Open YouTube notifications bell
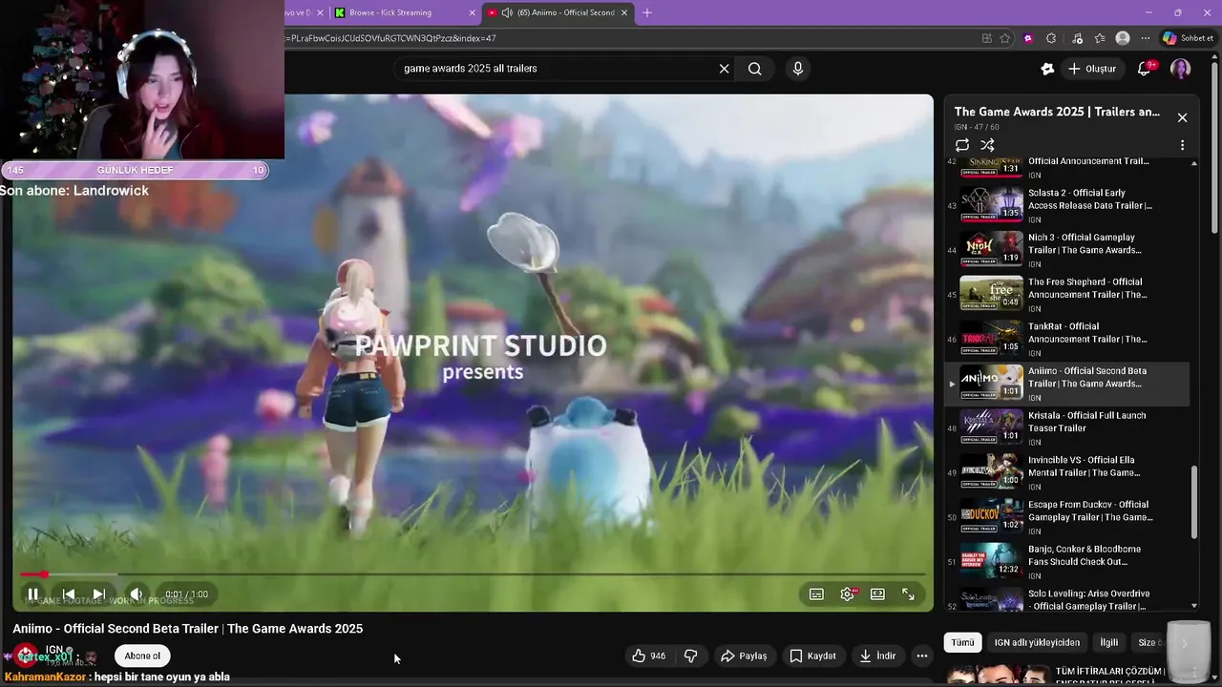The image size is (1222, 687). pos(1145,69)
